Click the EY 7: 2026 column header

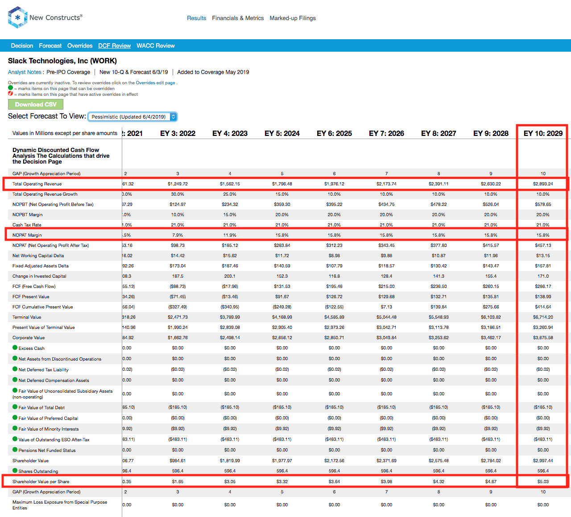(x=386, y=133)
